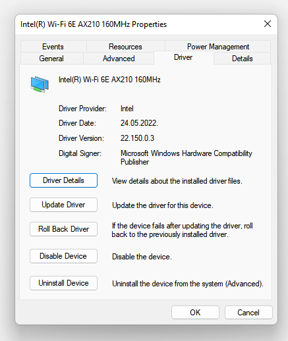The width and height of the screenshot is (288, 341).
Task: Click the Disable Device button
Action: point(63,256)
